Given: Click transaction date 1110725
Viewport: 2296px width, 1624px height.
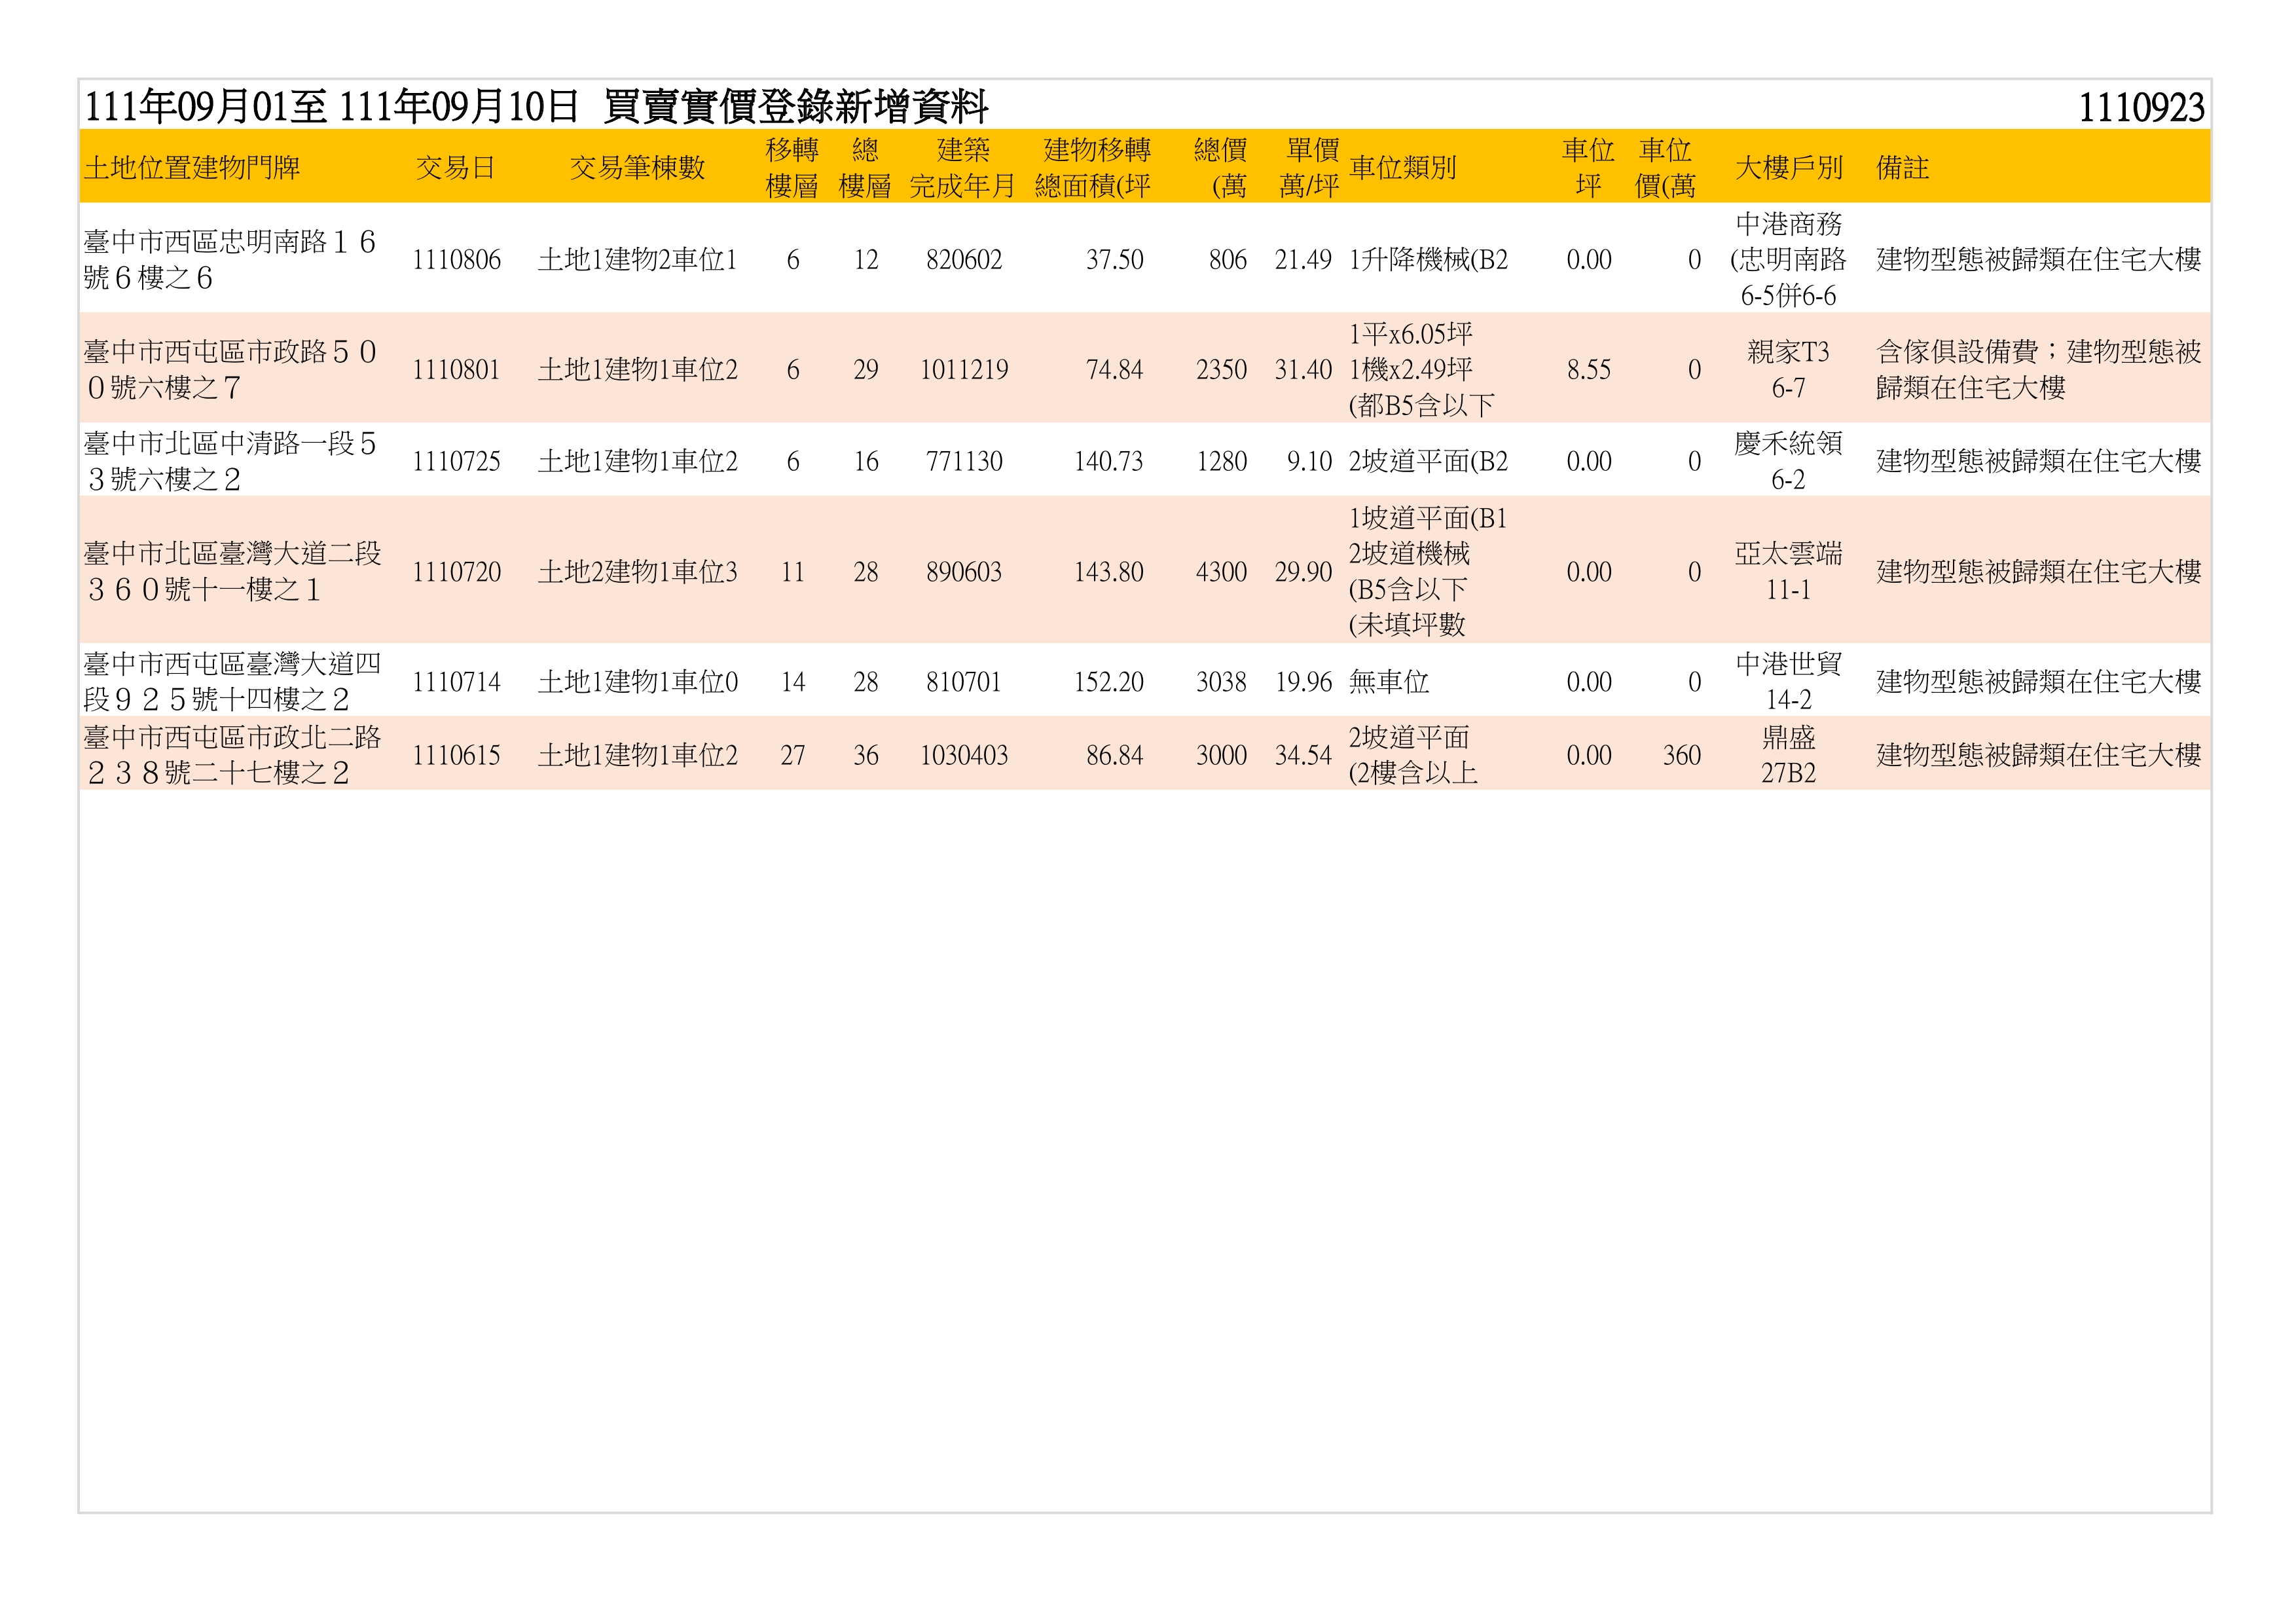Looking at the screenshot, I should [456, 461].
